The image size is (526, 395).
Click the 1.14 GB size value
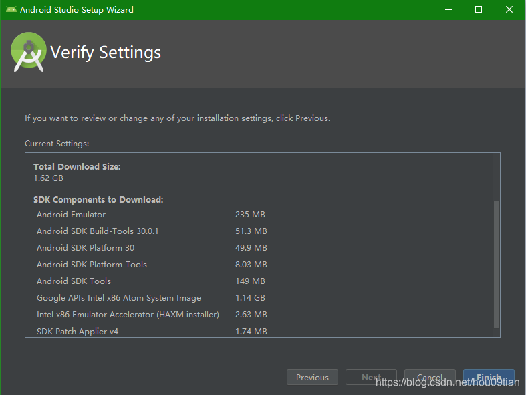click(250, 298)
